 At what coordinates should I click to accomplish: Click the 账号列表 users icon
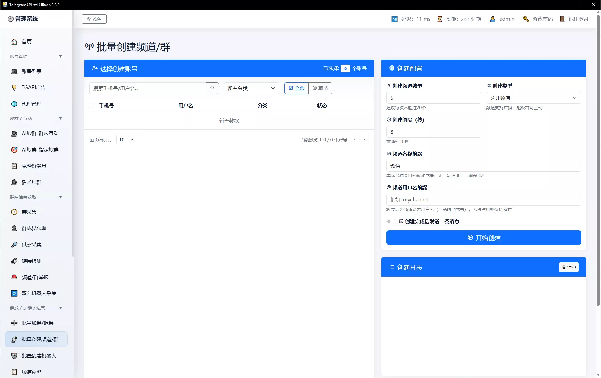coord(14,71)
